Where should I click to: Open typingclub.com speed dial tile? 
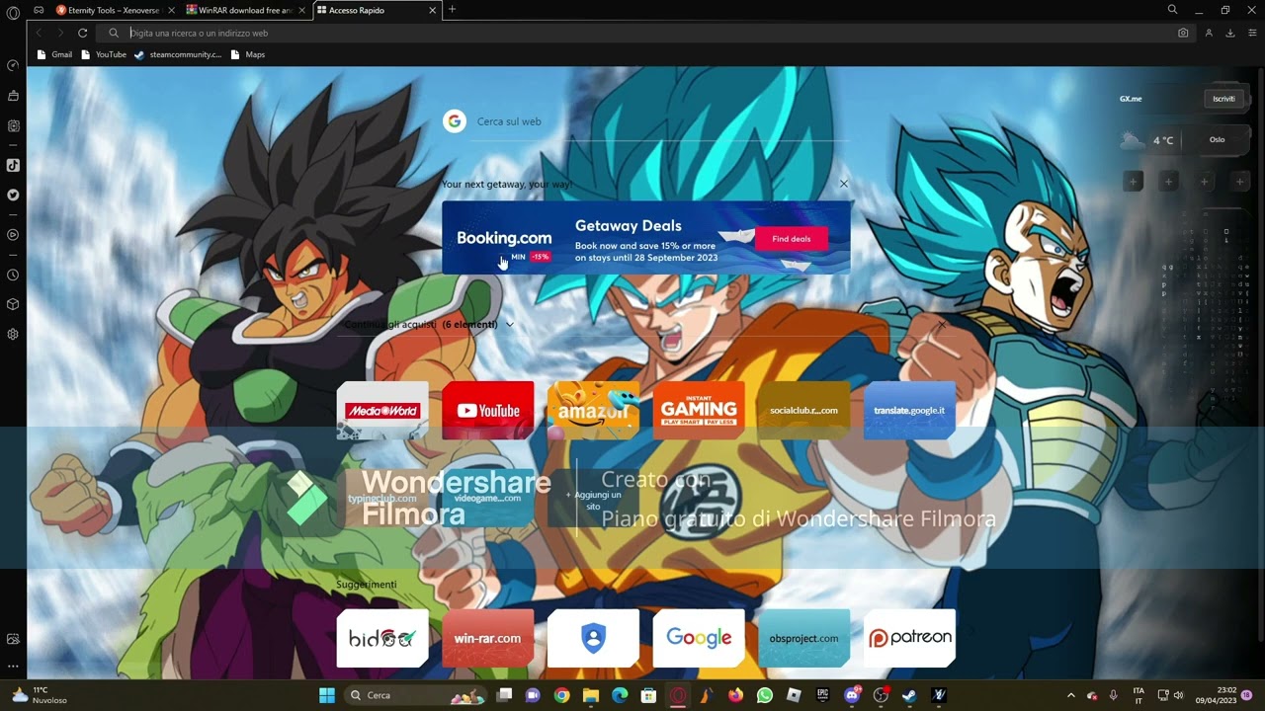coord(382,499)
